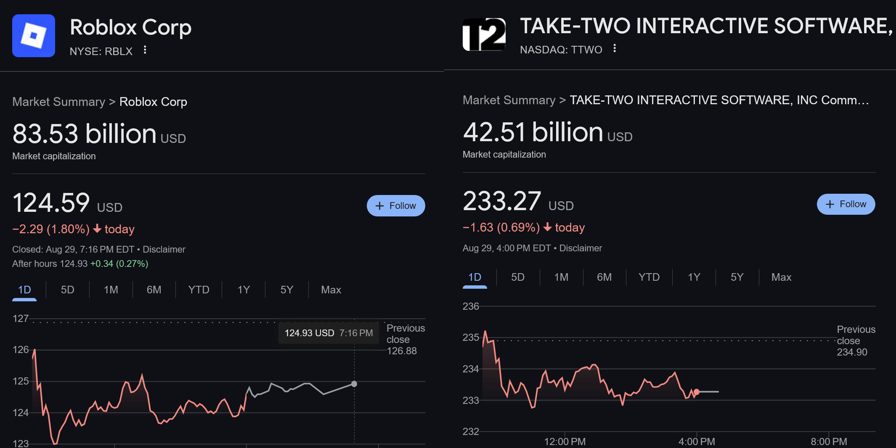Image resolution: width=896 pixels, height=448 pixels.
Task: Open the Disclaimer link under Take-Two price
Action: pos(581,248)
